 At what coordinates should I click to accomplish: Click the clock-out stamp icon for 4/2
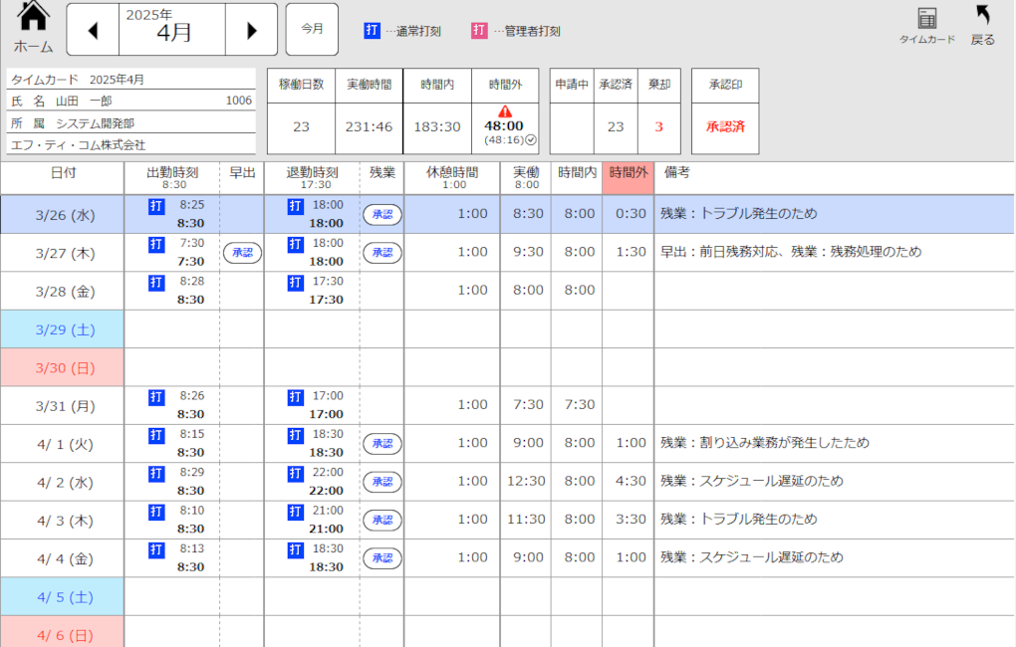(296, 474)
